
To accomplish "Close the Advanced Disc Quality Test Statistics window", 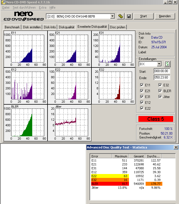I will (x=176, y=147).
